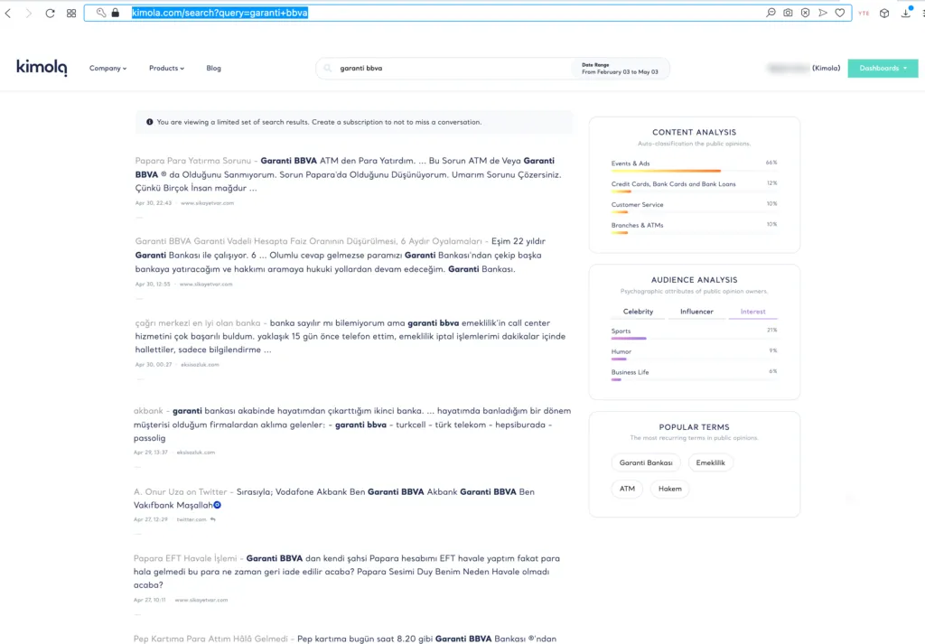The width and height of the screenshot is (925, 644).
Task: Click the Hakem popular term tag
Action: (669, 489)
